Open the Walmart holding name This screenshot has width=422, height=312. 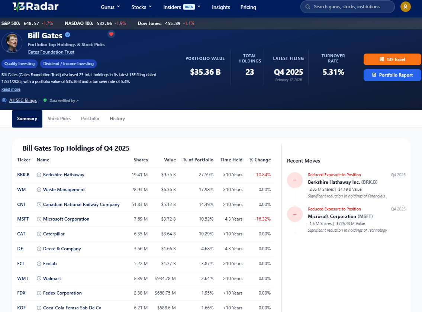[x=52, y=279]
